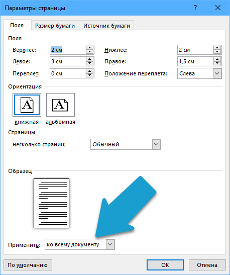Click the Образец page preview thumbnail
Viewport: 230px width, 275px height.
52,203
